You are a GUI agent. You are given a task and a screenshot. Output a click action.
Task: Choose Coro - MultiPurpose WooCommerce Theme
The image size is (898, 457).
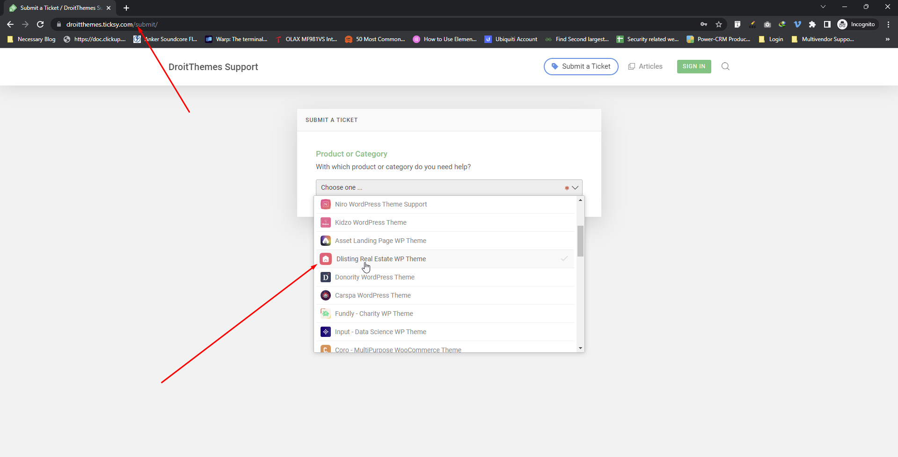(445, 347)
